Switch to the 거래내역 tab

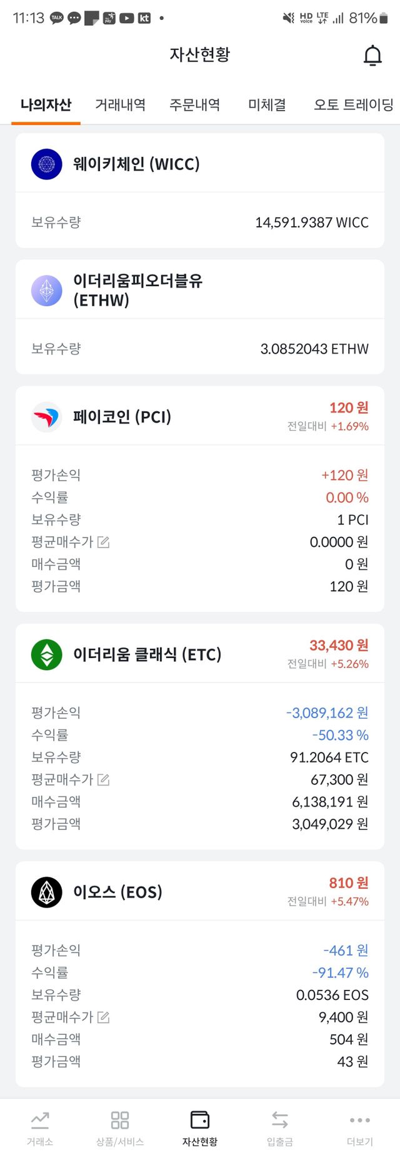coord(120,104)
